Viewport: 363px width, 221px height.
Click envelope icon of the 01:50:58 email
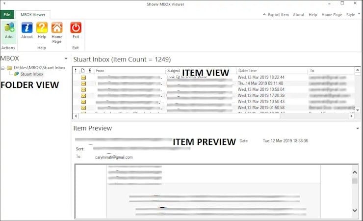83,108
